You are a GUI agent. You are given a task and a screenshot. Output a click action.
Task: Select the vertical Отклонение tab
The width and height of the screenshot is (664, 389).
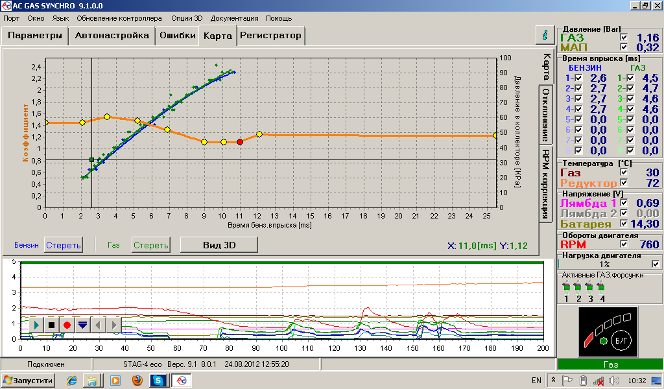click(546, 115)
